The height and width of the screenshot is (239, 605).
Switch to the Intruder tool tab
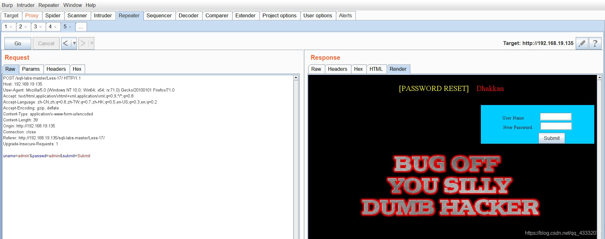point(103,15)
